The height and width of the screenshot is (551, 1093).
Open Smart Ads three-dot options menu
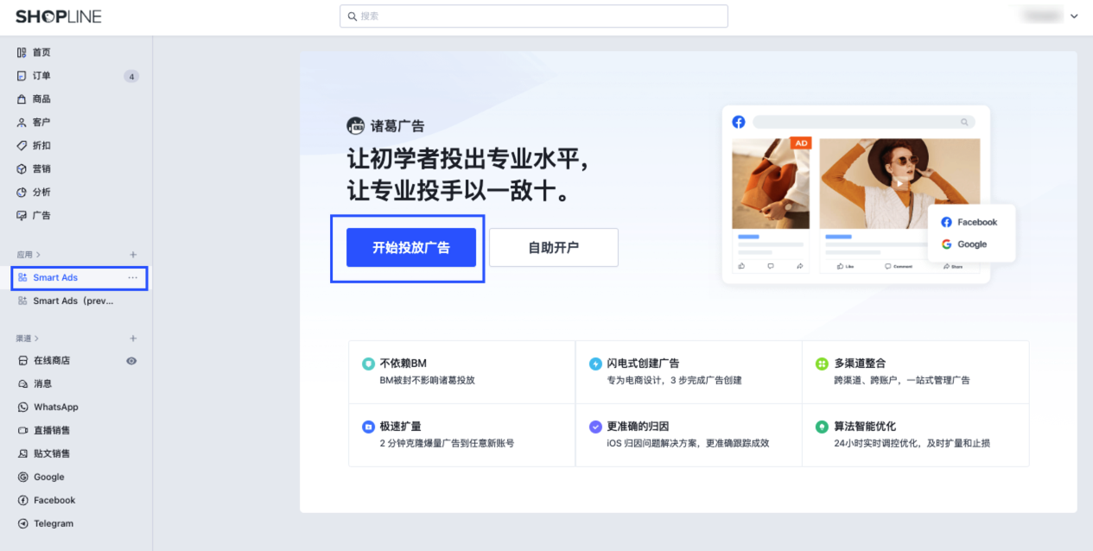pos(132,278)
